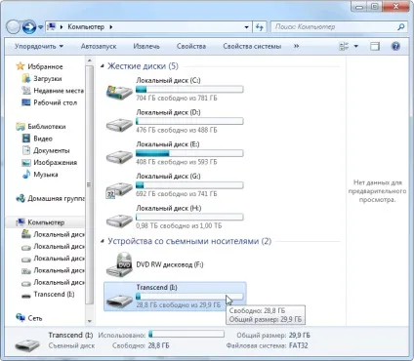Open the Документы library
The height and width of the screenshot is (361, 414).
tap(52, 150)
